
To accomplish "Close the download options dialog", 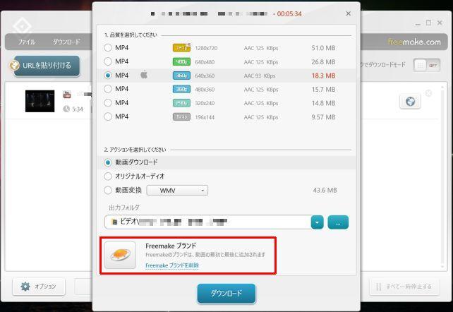I will pyautogui.click(x=349, y=13).
